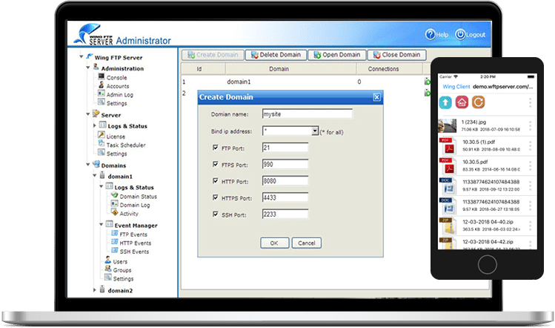Tap more options dots beside 10.30.5.pdf
The width and height of the screenshot is (555, 328).
pyautogui.click(x=530, y=165)
